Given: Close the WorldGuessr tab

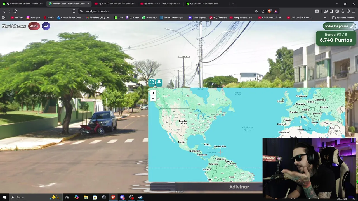Looking at the screenshot, I should tap(89, 4).
